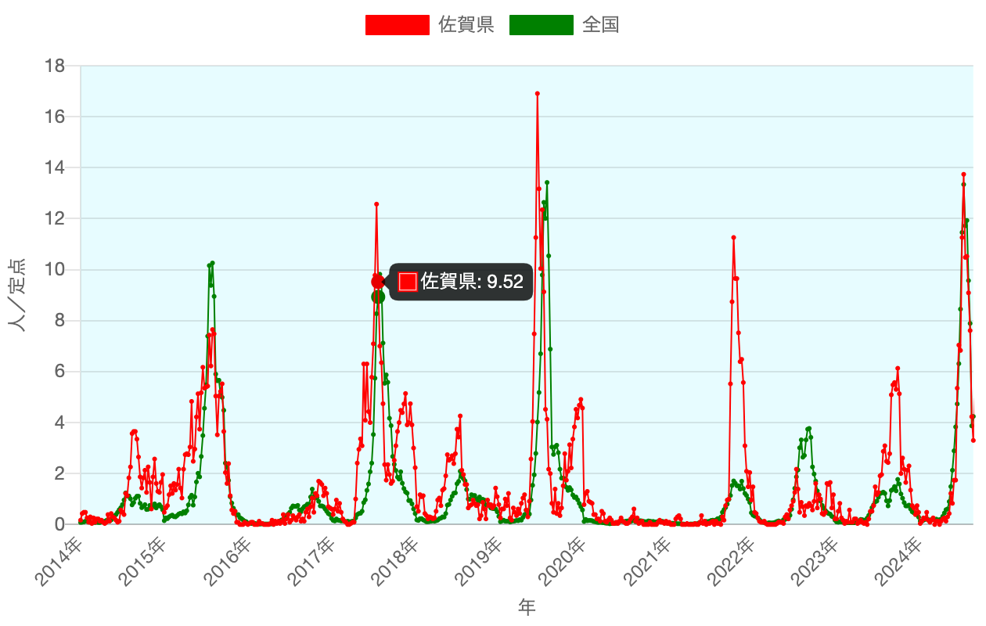This screenshot has height=626, width=986.
Task: Click the 人／定点 y-axis title
Action: click(17, 295)
